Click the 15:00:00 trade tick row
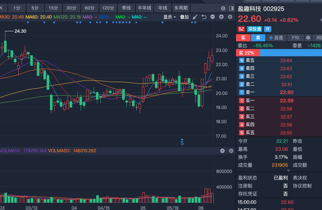The height and width of the screenshot is (210, 322). click(279, 202)
